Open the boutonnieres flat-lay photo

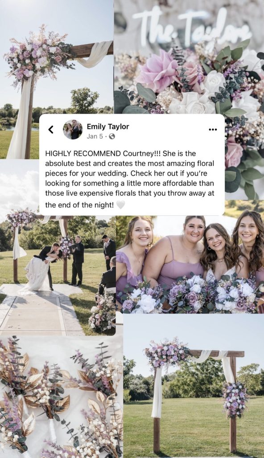click(x=61, y=397)
